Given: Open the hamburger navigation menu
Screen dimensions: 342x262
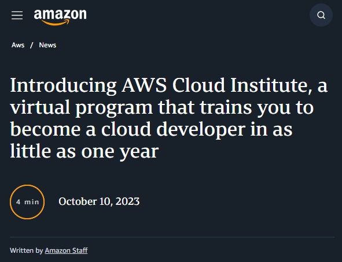Looking at the screenshot, I should [x=17, y=15].
